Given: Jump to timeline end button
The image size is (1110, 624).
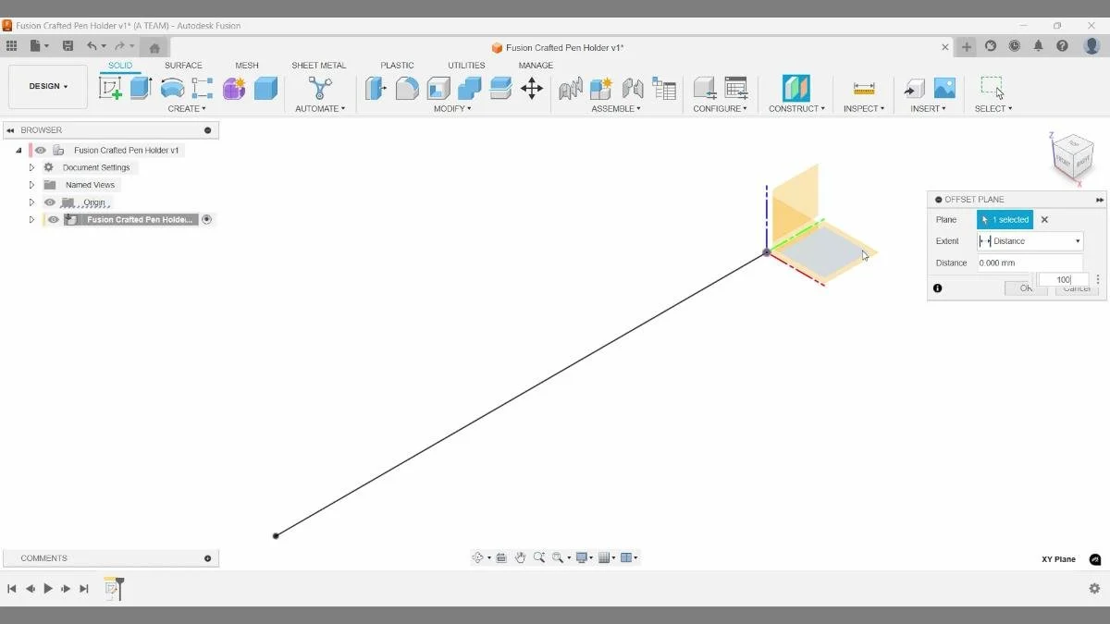Looking at the screenshot, I should coord(84,588).
